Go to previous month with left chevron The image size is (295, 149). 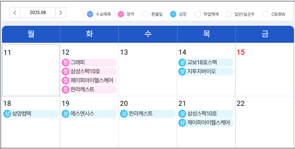point(15,13)
